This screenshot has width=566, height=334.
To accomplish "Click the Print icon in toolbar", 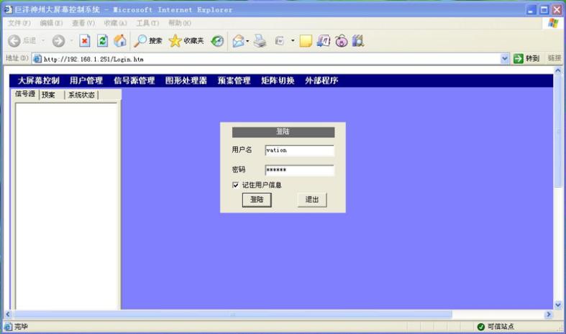I will tap(260, 41).
